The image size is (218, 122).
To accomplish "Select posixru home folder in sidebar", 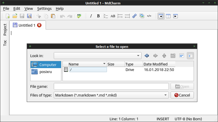I will [x=46, y=72].
